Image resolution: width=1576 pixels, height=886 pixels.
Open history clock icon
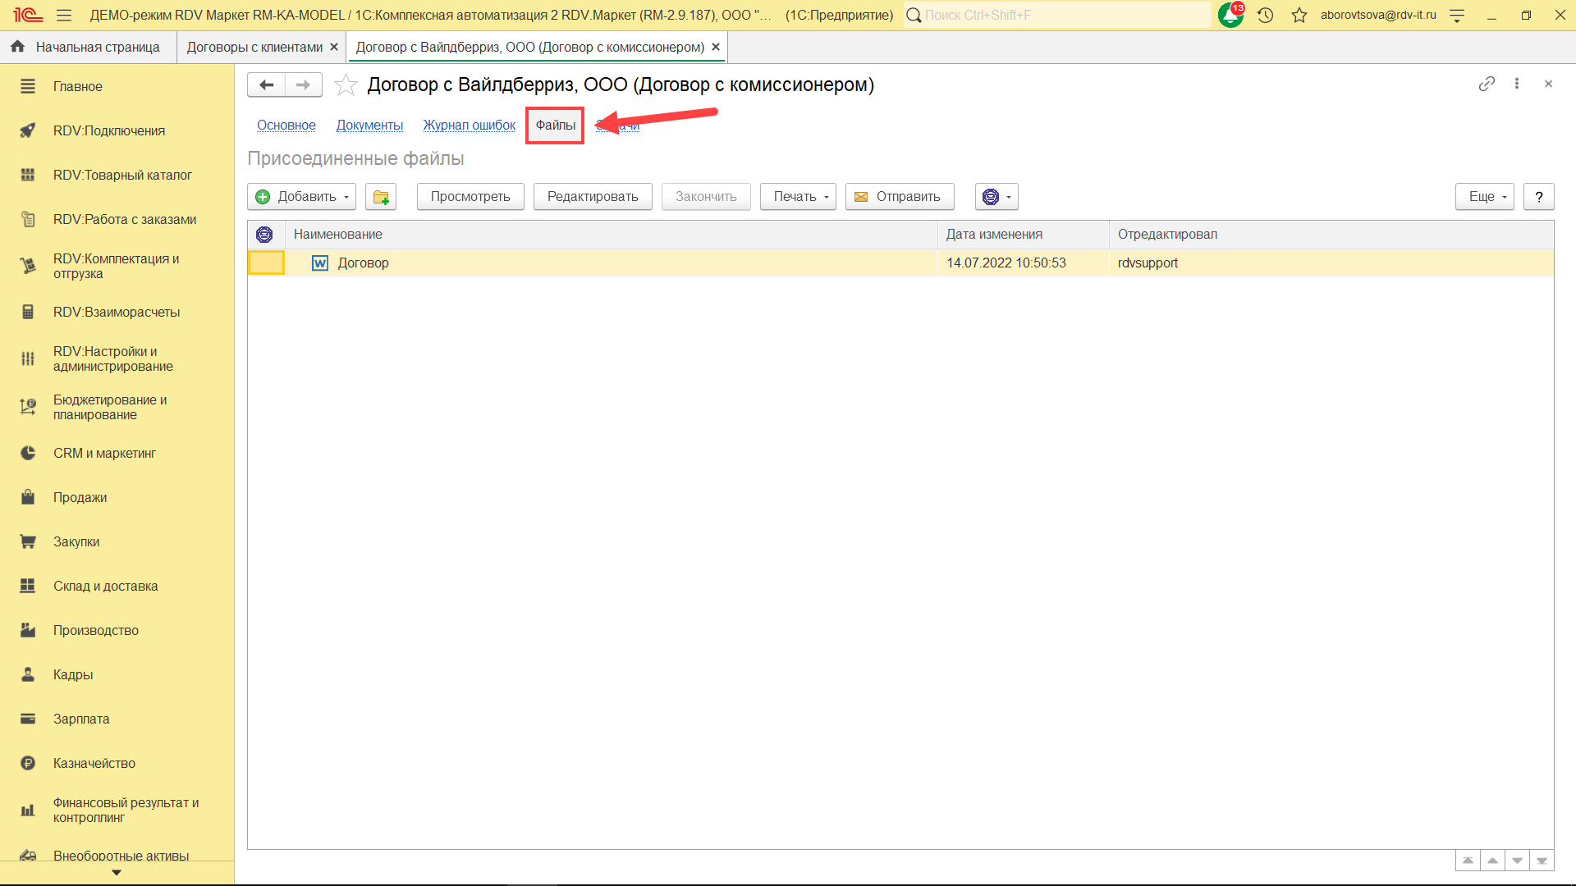(x=1265, y=15)
